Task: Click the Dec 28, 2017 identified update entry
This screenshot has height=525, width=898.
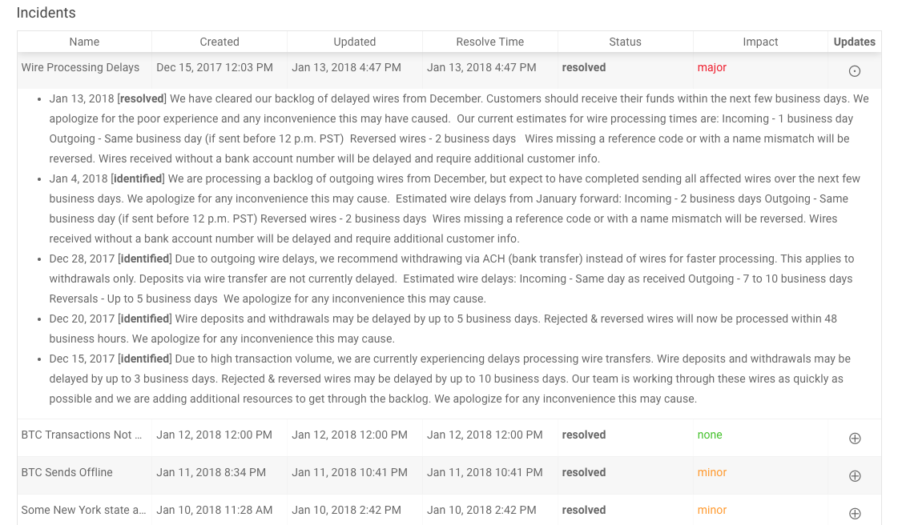Action: pyautogui.click(x=453, y=279)
